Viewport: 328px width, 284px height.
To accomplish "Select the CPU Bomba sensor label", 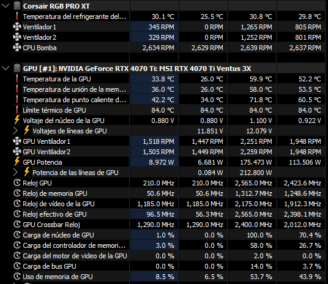I will pyautogui.click(x=40, y=48).
